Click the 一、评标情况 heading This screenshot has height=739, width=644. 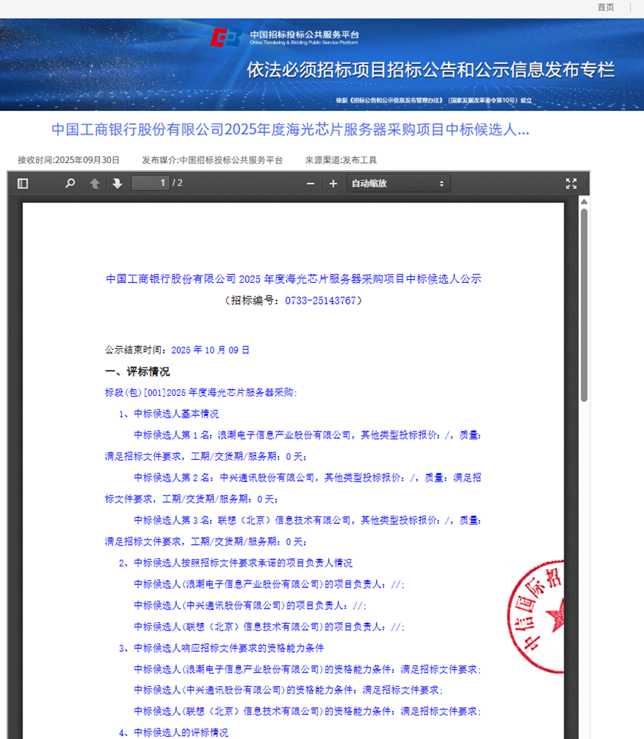pos(137,372)
